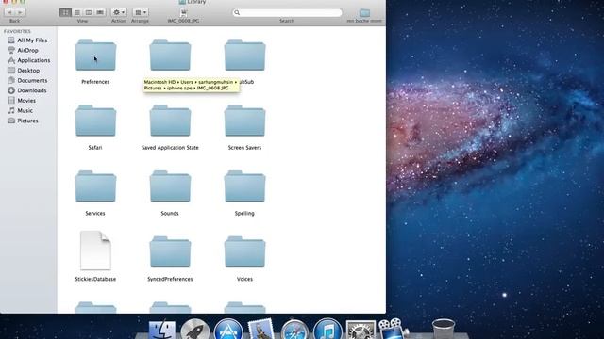Open Mail stamp icon in Dock
The width and height of the screenshot is (604, 339).
[x=261, y=330]
